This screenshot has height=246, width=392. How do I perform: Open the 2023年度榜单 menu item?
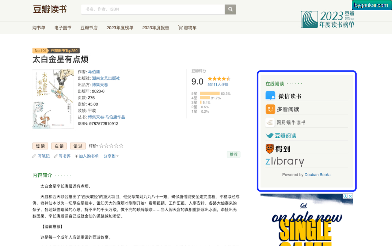(x=120, y=28)
